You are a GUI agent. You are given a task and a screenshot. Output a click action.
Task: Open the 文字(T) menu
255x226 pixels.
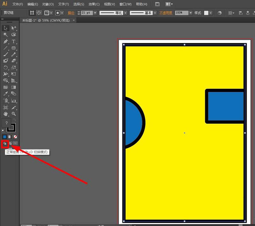tap(63, 4)
